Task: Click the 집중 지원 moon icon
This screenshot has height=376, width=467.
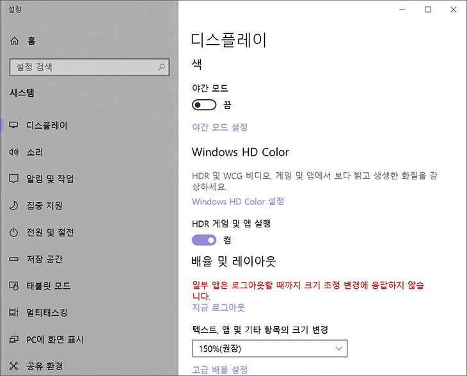Action: point(13,206)
